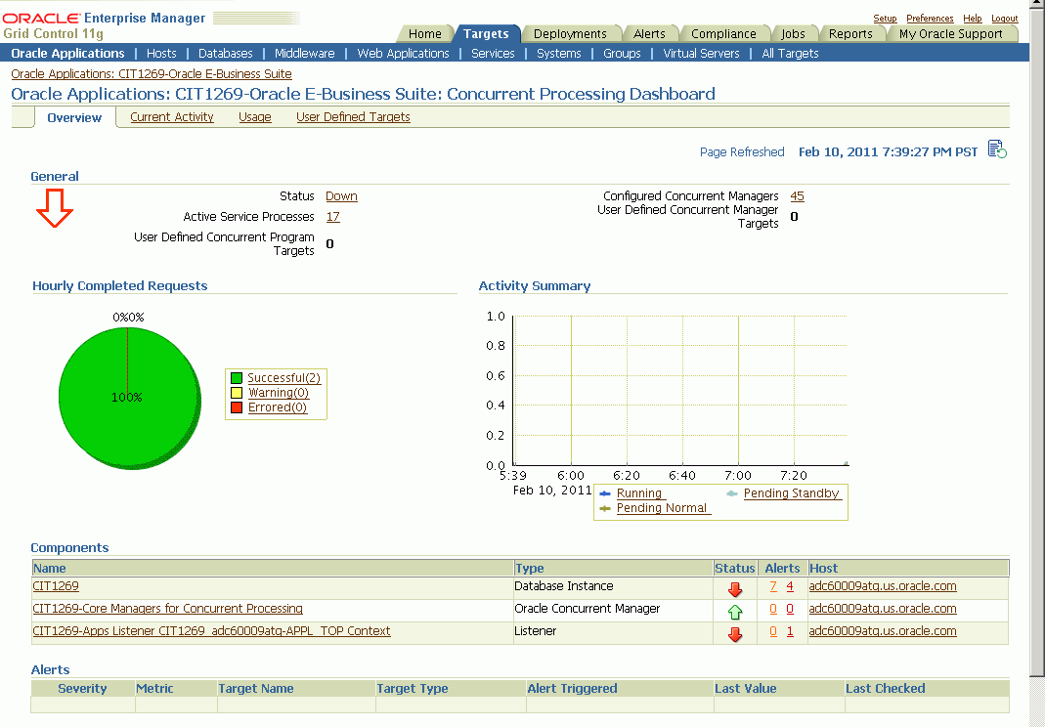The width and height of the screenshot is (1045, 727).
Task: Click the Running series legend marker
Action: (x=605, y=493)
